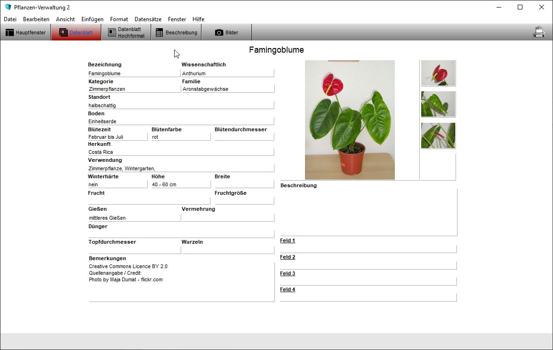Open the Hauptfenster view
This screenshot has height=350, width=553.
pos(26,32)
